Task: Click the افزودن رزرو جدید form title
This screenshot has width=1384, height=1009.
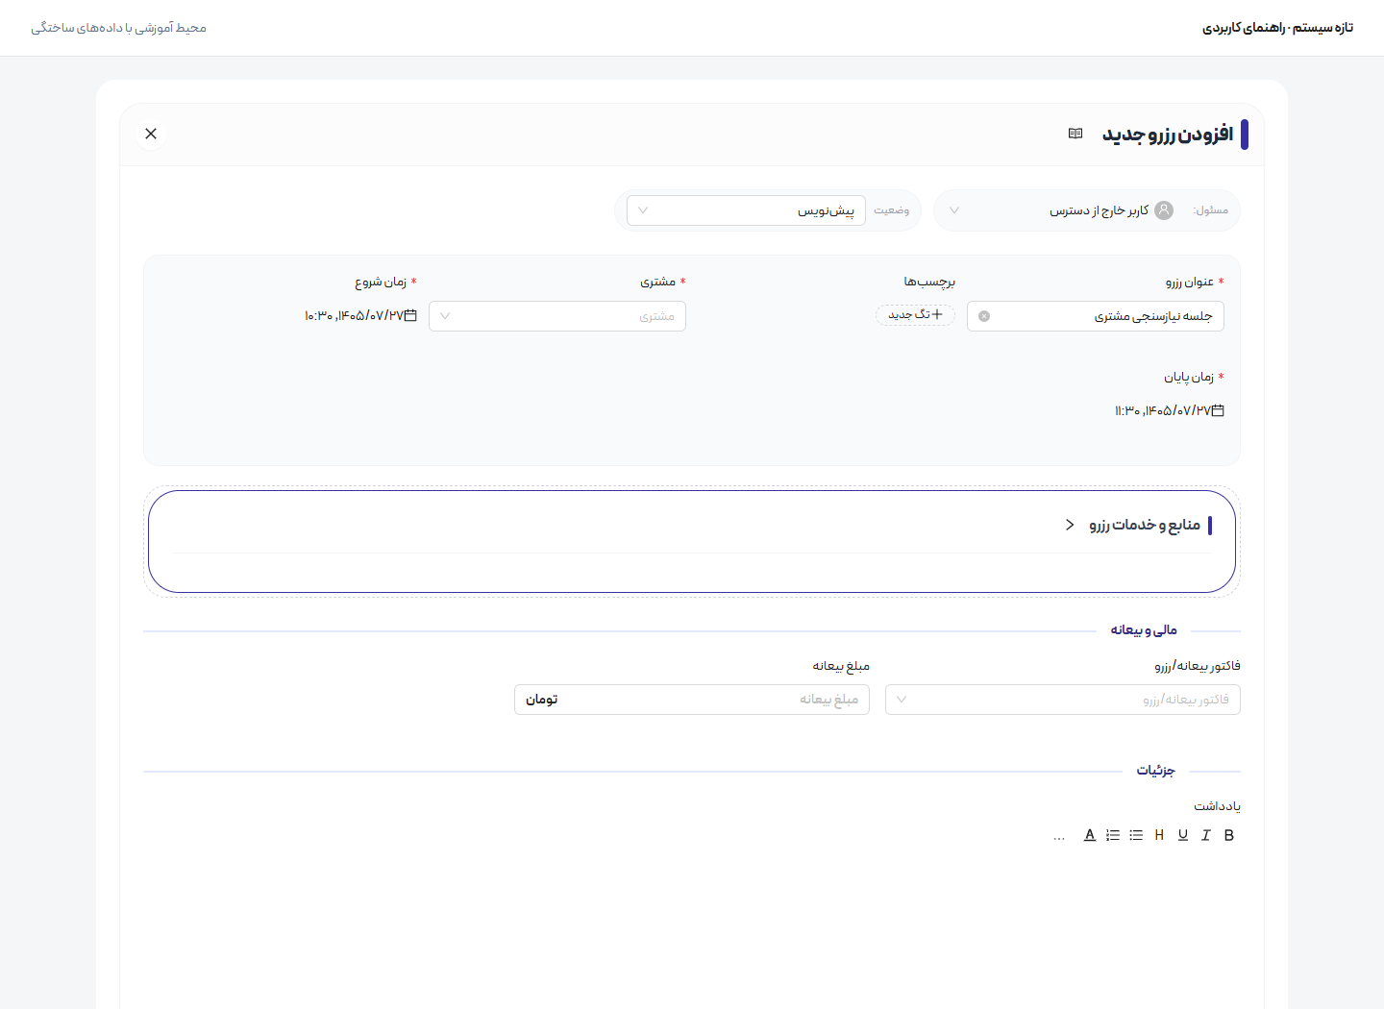Action: pos(1168,135)
